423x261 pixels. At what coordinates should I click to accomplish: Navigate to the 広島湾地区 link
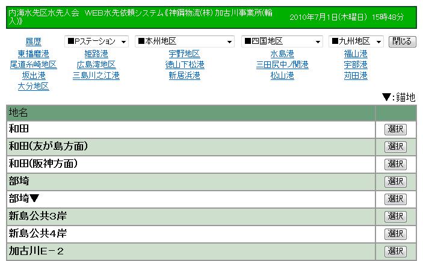[96, 65]
